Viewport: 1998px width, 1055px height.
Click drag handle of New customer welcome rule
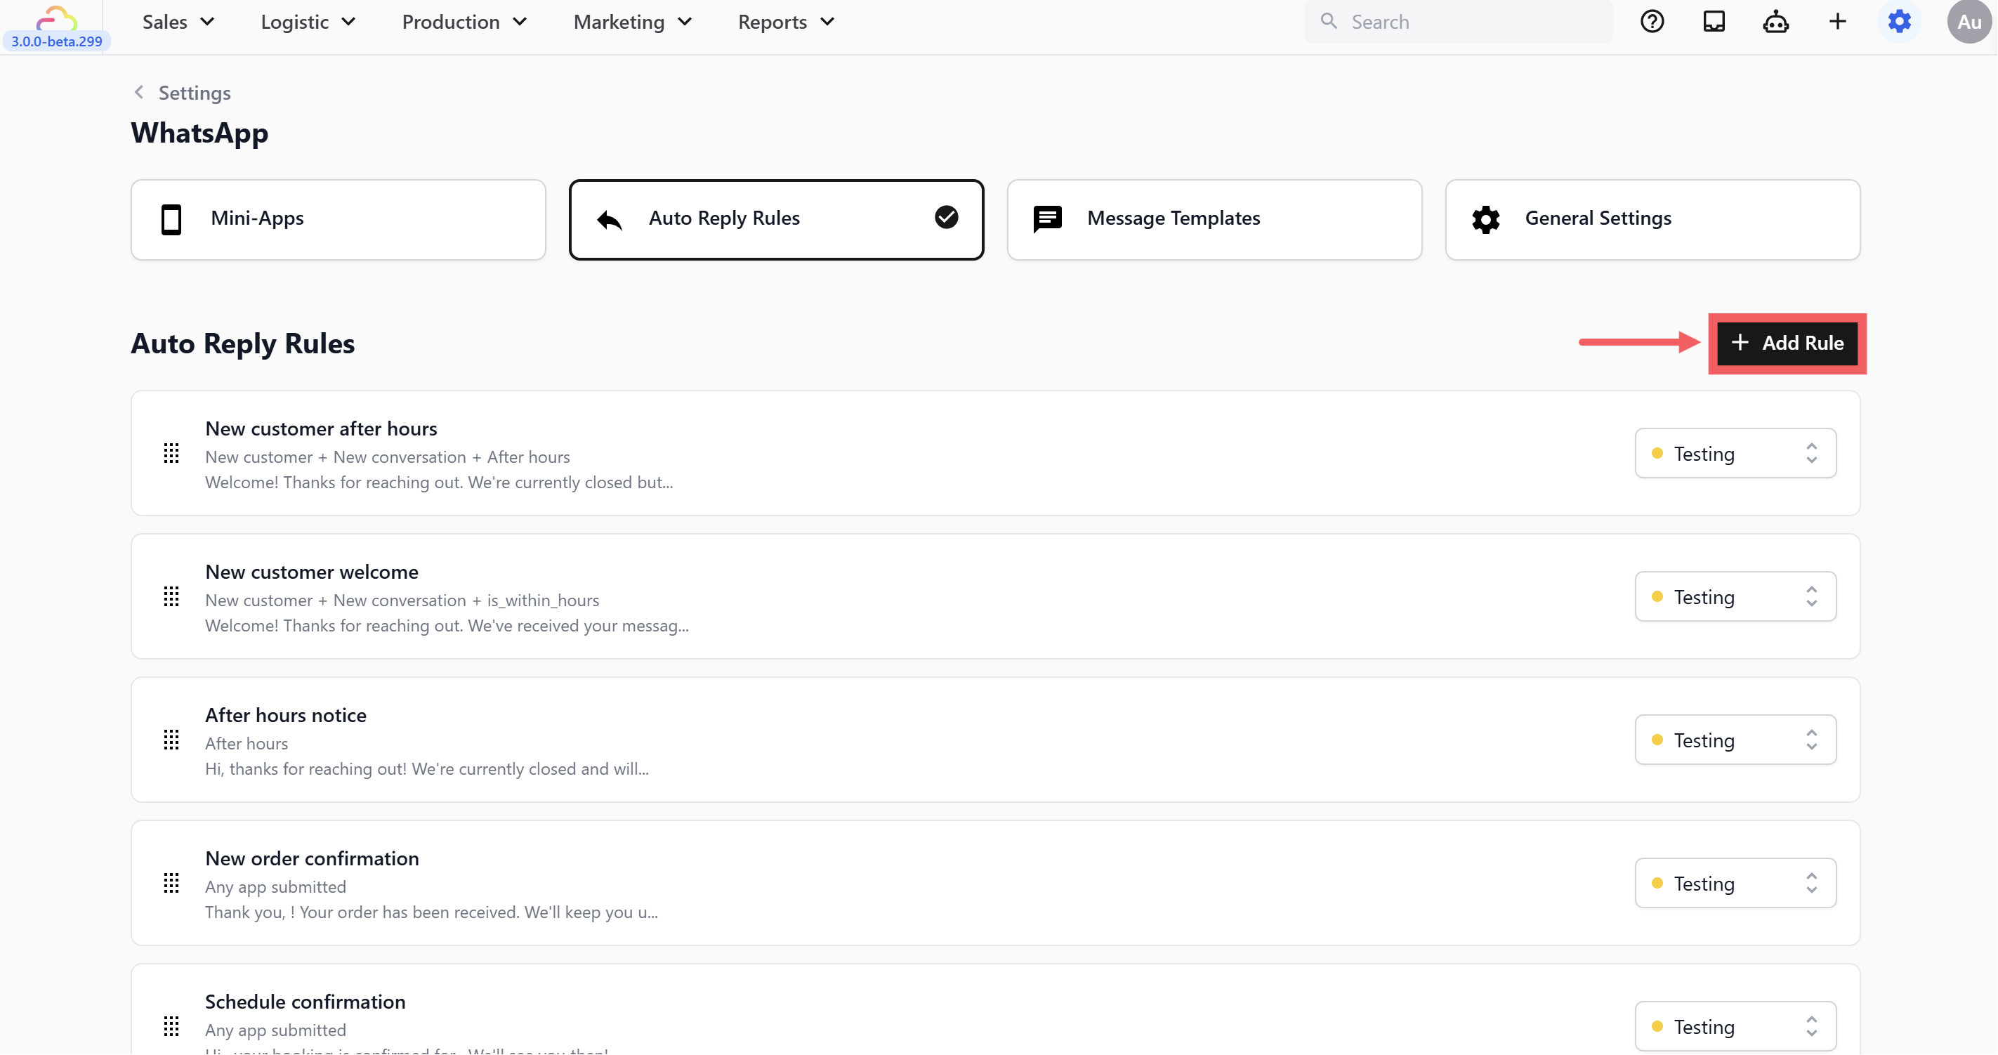tap(171, 596)
